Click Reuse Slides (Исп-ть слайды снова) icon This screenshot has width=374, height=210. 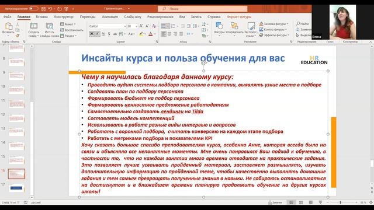pos(49,26)
